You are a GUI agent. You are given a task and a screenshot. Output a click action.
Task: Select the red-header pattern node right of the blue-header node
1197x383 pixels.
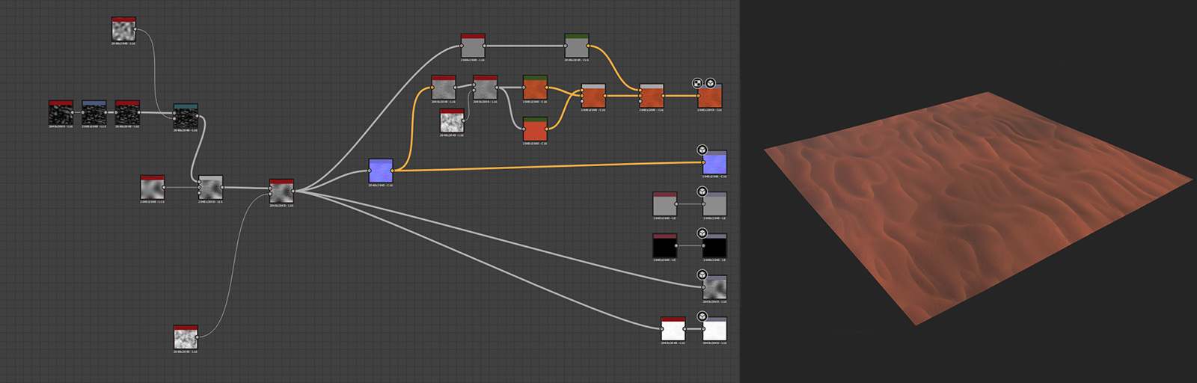click(127, 112)
